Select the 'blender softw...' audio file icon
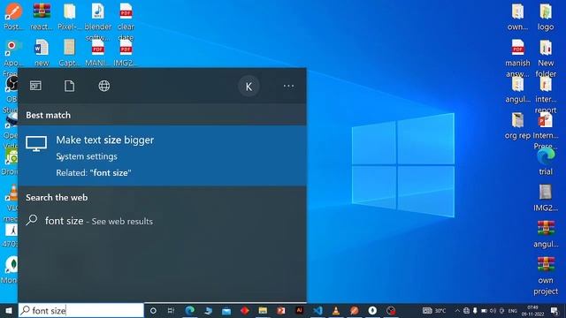566x318 pixels. [98, 21]
